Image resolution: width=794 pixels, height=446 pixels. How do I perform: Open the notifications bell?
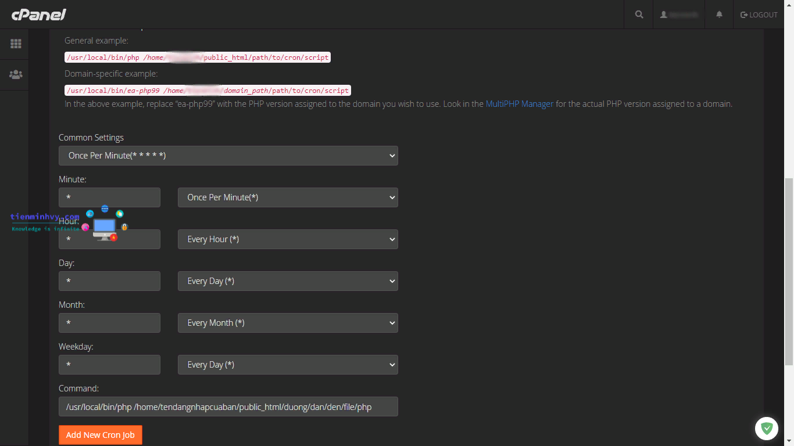pos(719,15)
